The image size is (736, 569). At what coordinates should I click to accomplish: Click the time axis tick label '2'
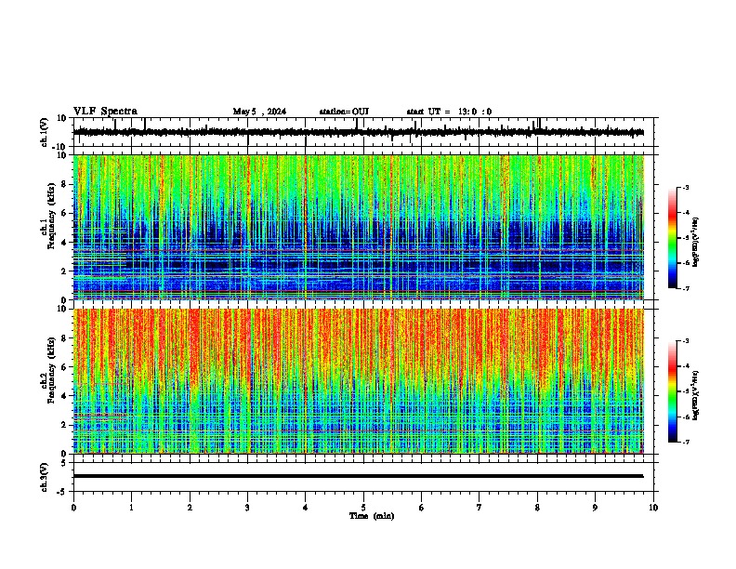tap(190, 508)
